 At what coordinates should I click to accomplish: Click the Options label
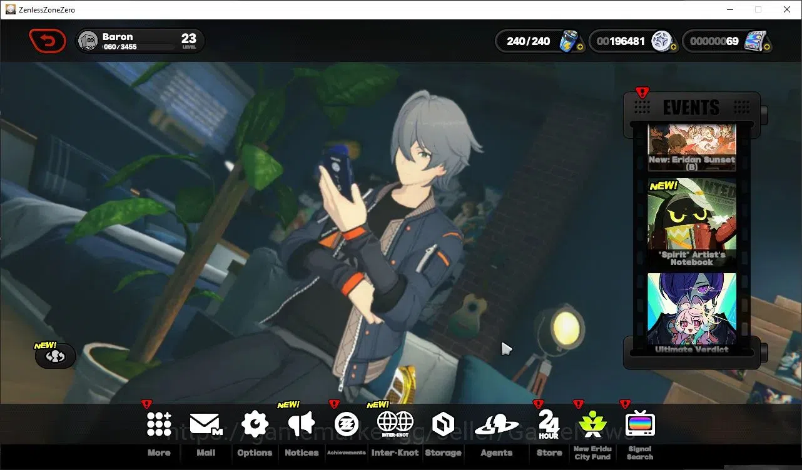point(255,453)
